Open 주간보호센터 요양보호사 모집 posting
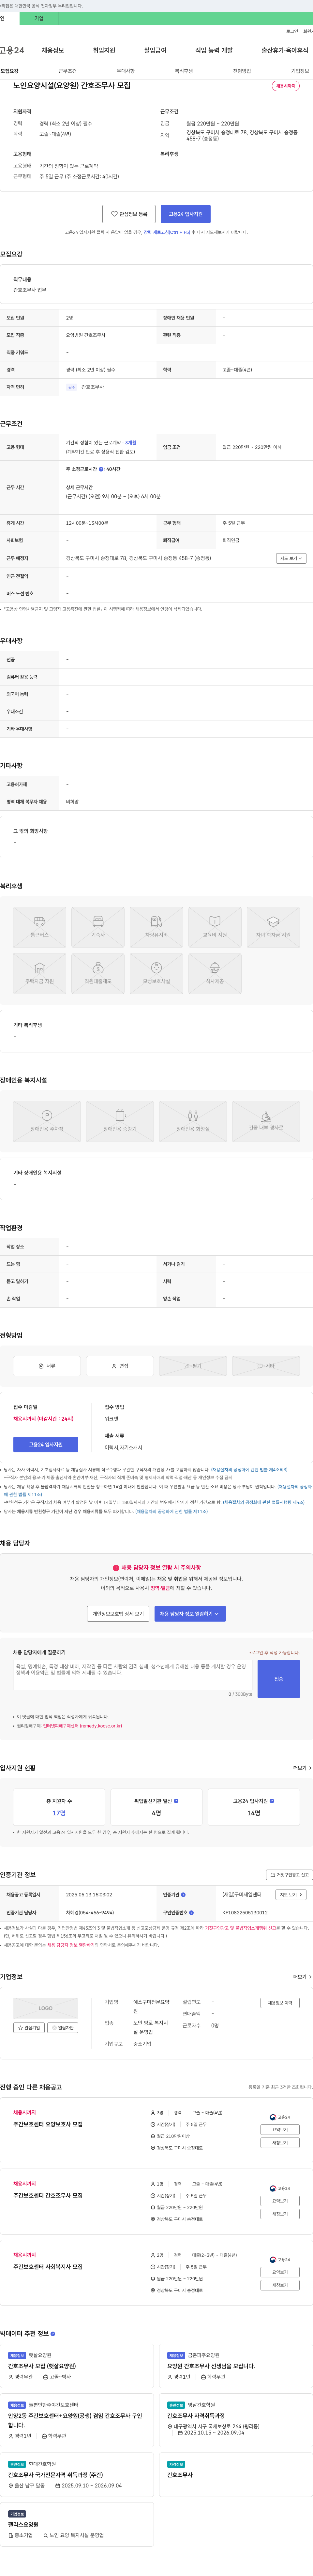Screen dimensions: 313x2576 pyautogui.click(x=48, y=2124)
